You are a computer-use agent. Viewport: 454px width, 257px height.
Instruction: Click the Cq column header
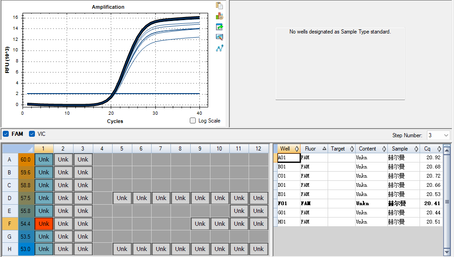[x=431, y=149]
